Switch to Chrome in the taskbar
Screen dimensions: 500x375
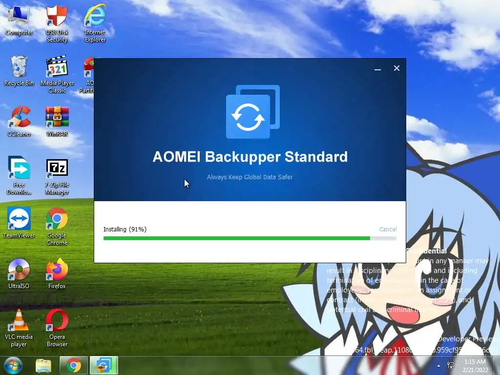74,365
